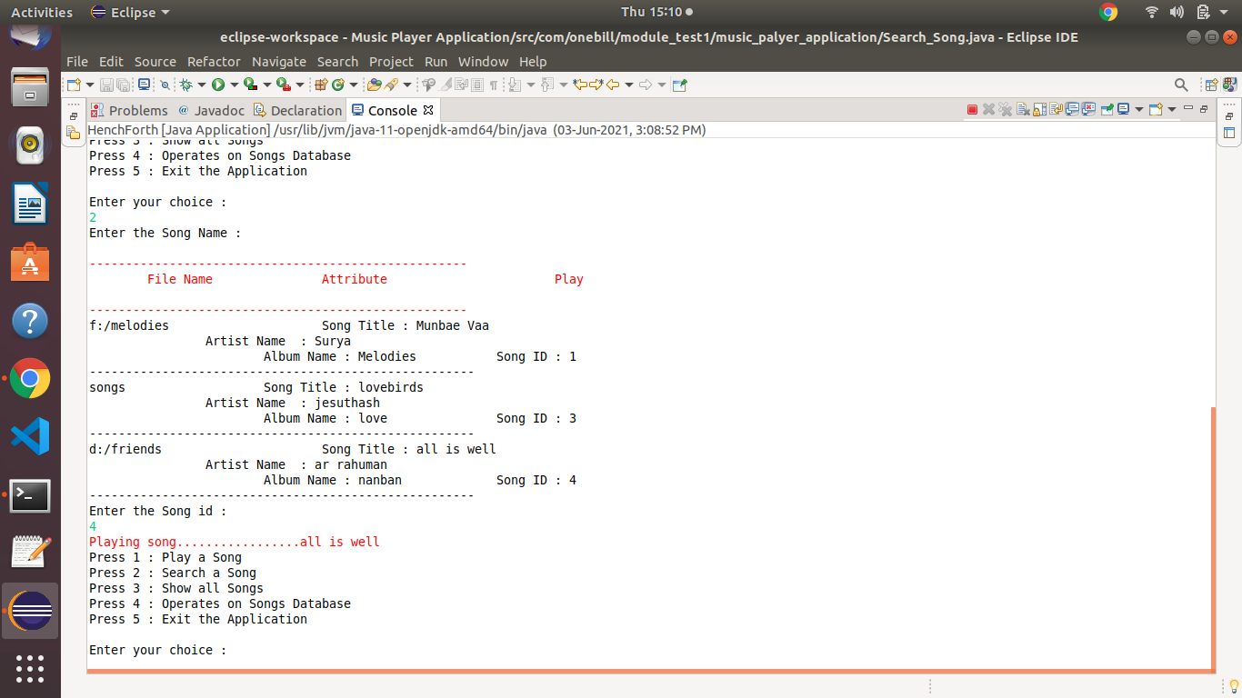Switch to the Javadoc tab
This screenshot has height=698, width=1242.
pyautogui.click(x=218, y=109)
